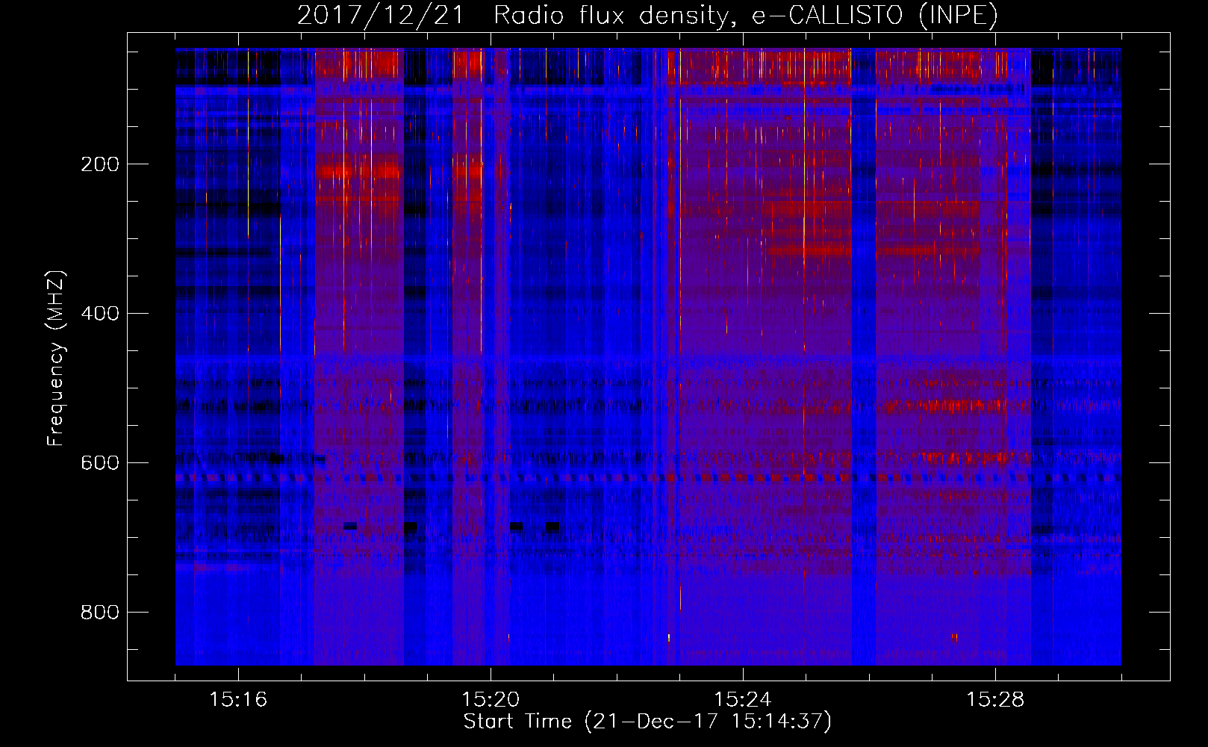Select the 'Start Time (21-Dec-17 15:14:37)' axis label
Viewport: 1208px width, 747px height.
(x=647, y=722)
